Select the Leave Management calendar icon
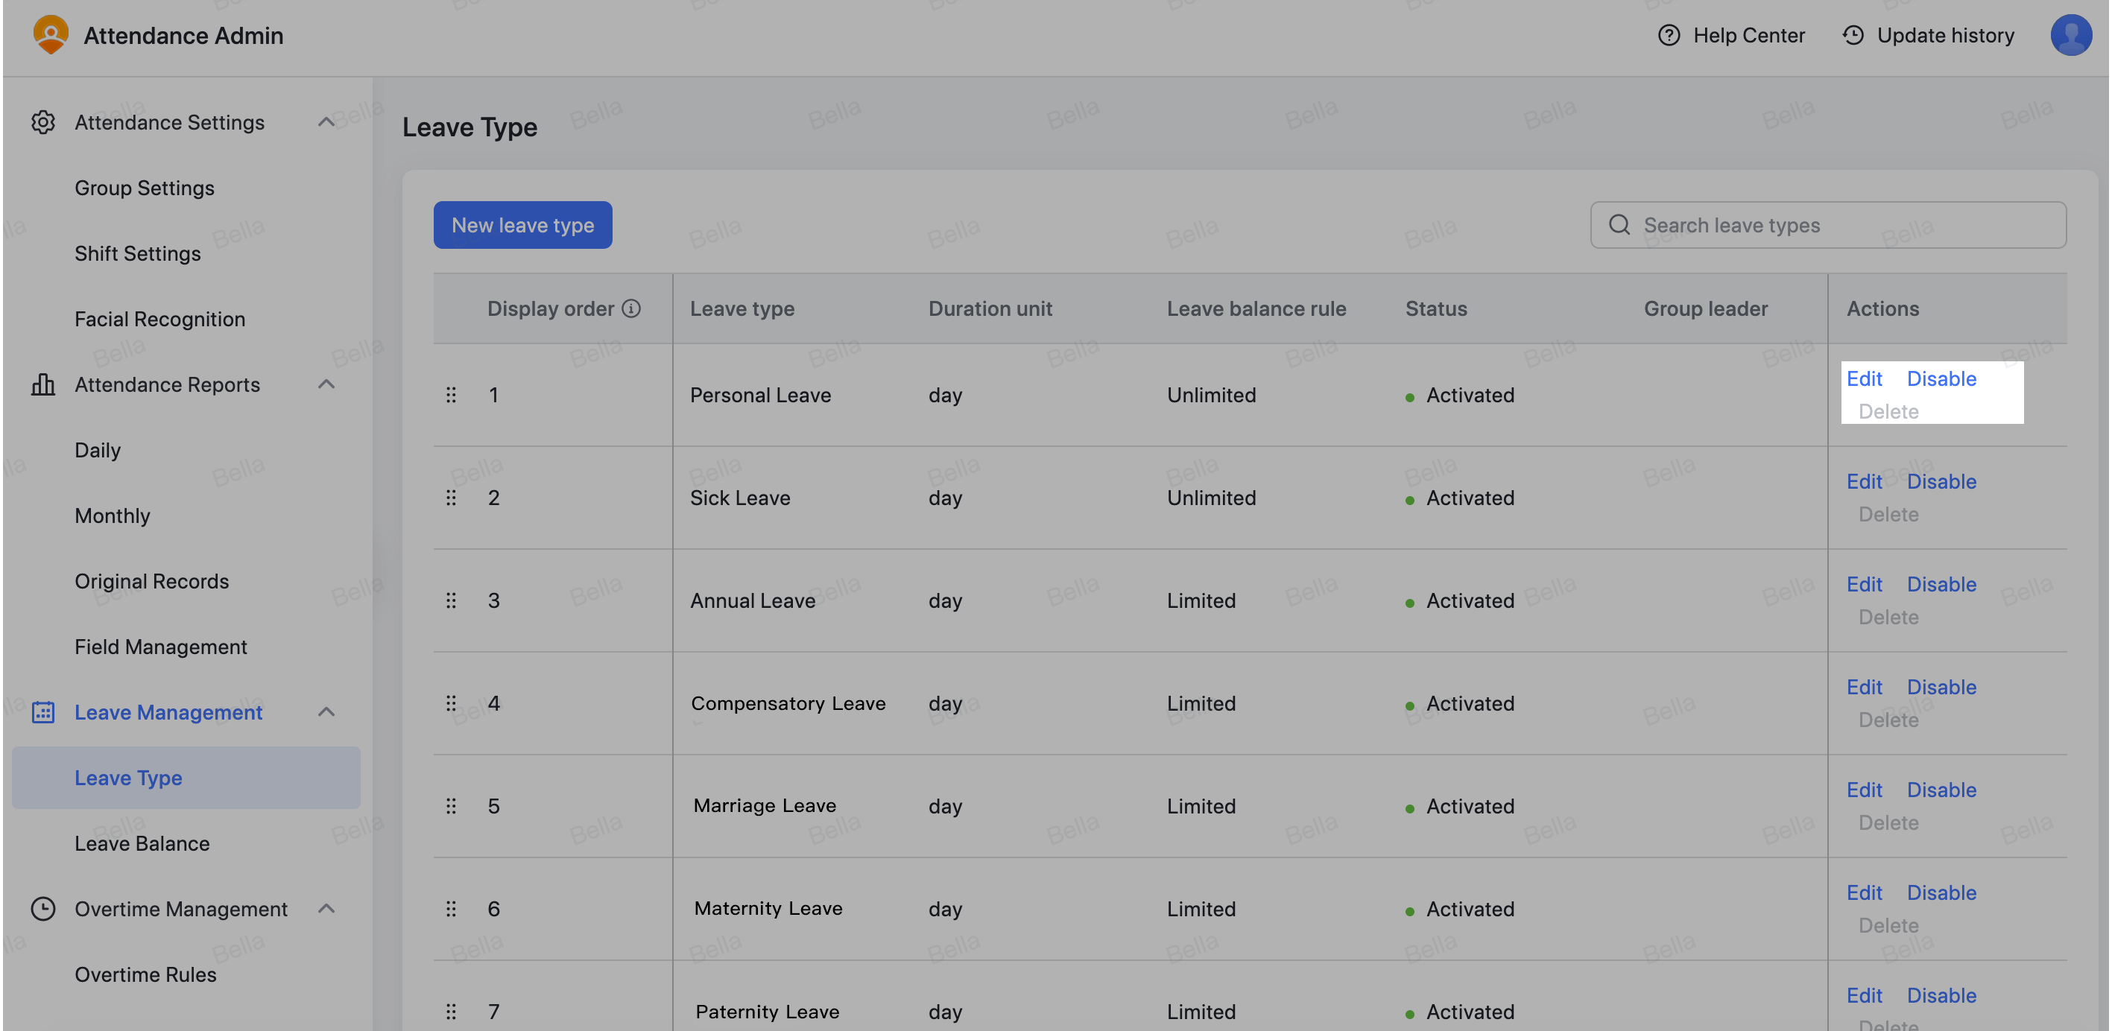This screenshot has width=2112, height=1031. pos(42,712)
